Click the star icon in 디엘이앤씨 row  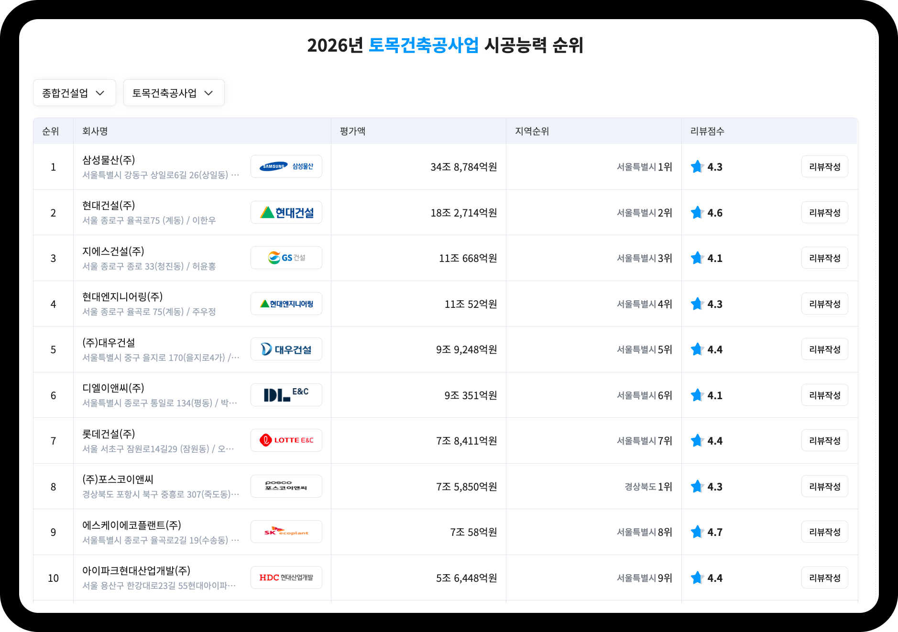[x=697, y=395]
